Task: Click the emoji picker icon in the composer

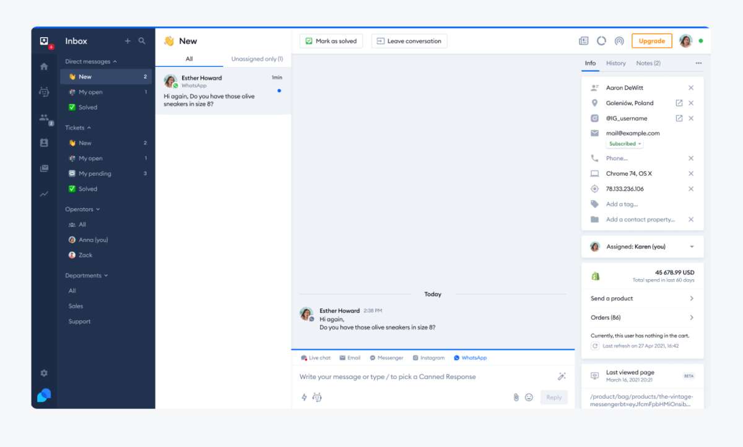Action: 529,397
